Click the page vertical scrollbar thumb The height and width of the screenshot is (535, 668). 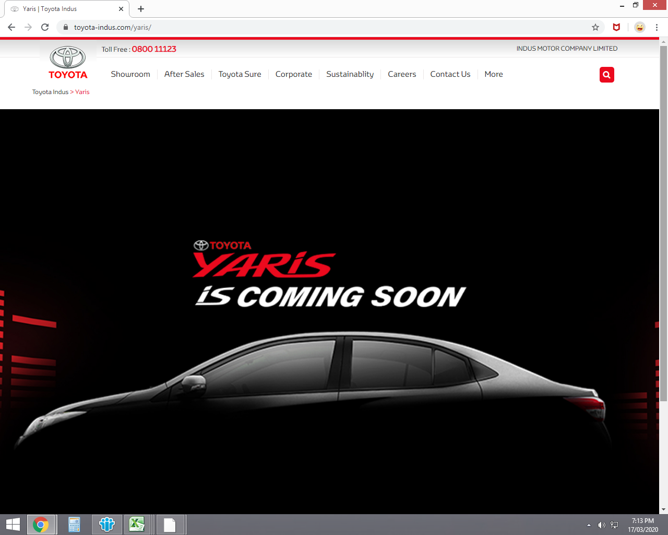coord(663,224)
